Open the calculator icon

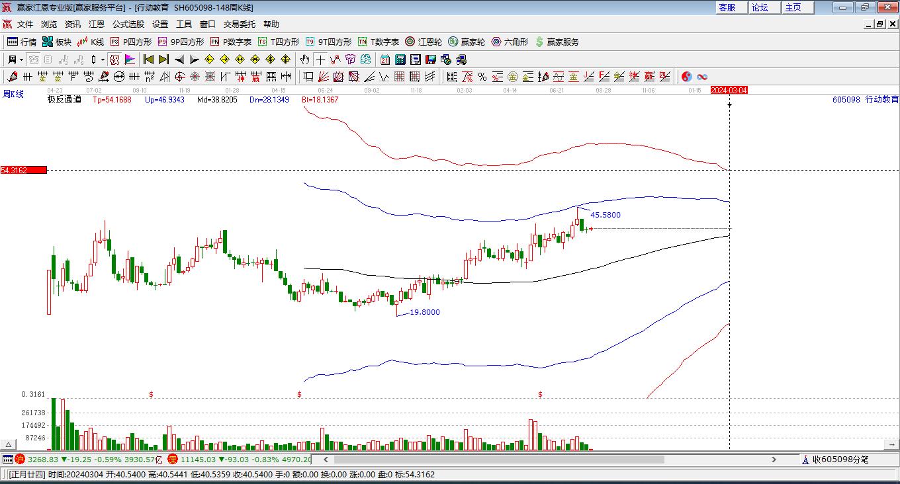click(400, 60)
